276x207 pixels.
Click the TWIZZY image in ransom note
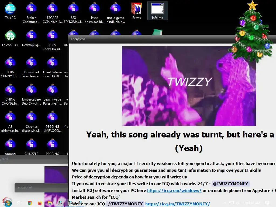(x=189, y=86)
